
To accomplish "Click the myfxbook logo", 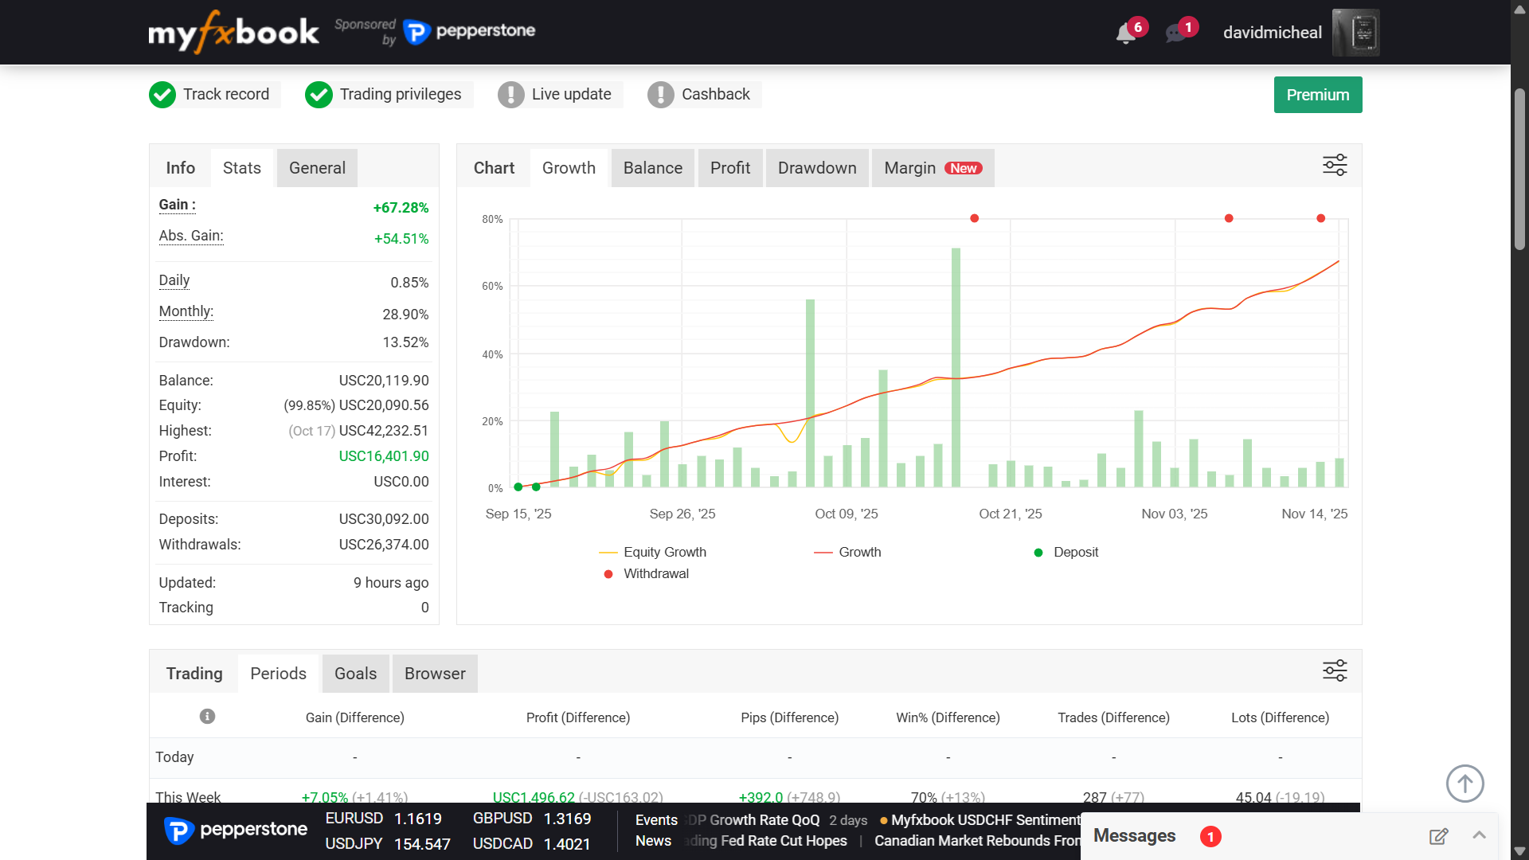I will 233,32.
